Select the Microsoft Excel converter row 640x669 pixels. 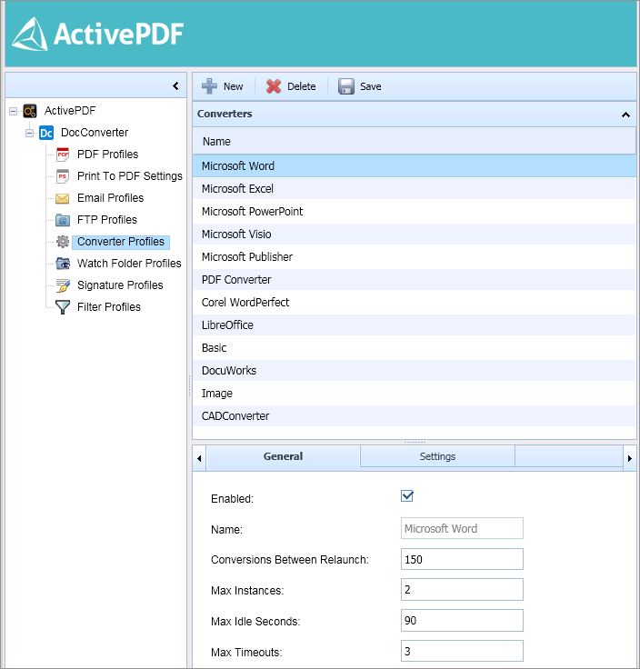414,188
